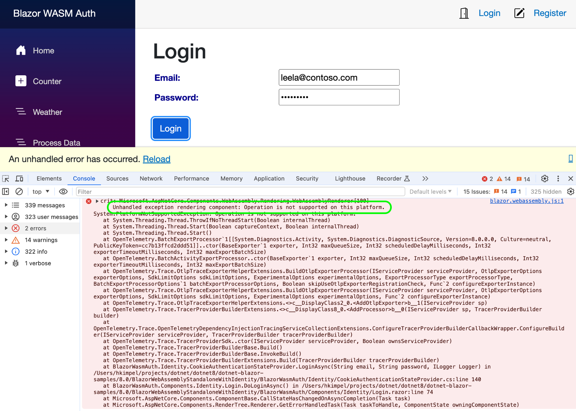The width and height of the screenshot is (576, 411).
Task: Open DevTools settings gear icon
Action: 544,179
